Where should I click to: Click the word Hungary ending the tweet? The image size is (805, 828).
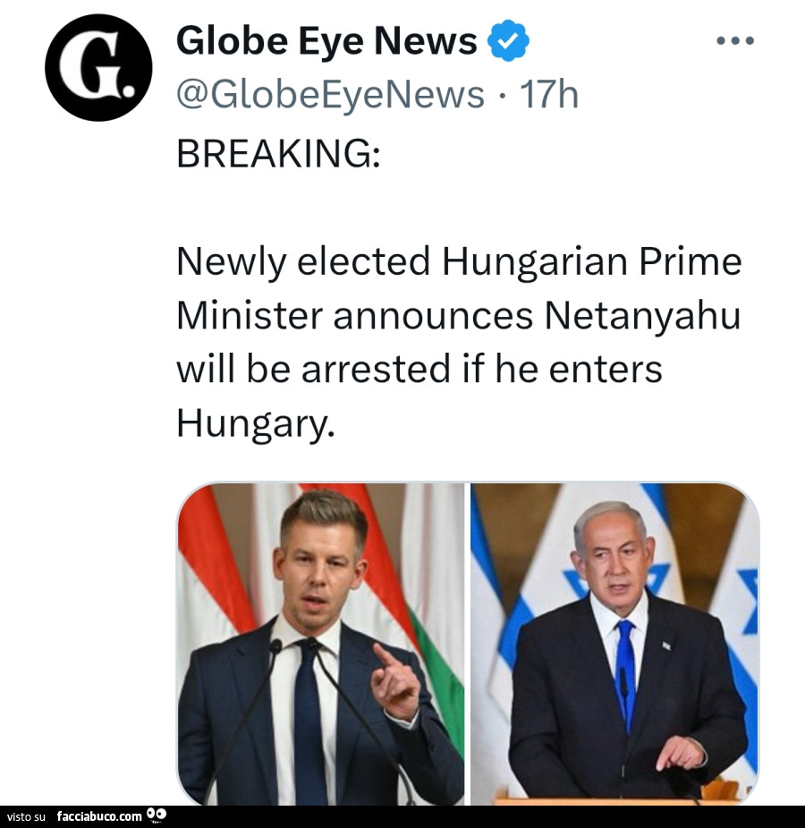tap(254, 423)
